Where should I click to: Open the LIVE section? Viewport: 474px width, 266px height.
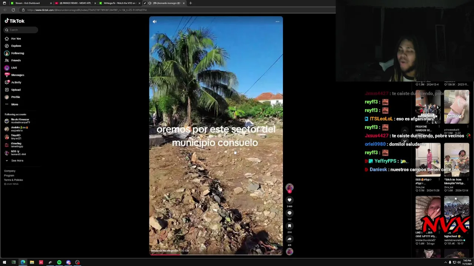11,68
